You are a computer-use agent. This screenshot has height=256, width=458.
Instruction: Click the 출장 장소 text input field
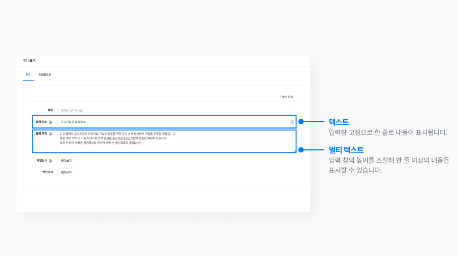(176, 122)
